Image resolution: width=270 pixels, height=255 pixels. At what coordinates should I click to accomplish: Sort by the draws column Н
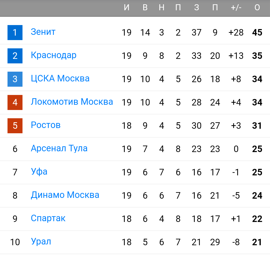coord(161,8)
